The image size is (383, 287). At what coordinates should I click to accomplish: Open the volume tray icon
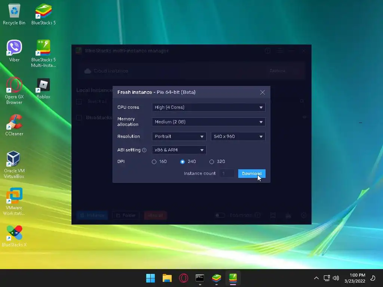click(336, 278)
